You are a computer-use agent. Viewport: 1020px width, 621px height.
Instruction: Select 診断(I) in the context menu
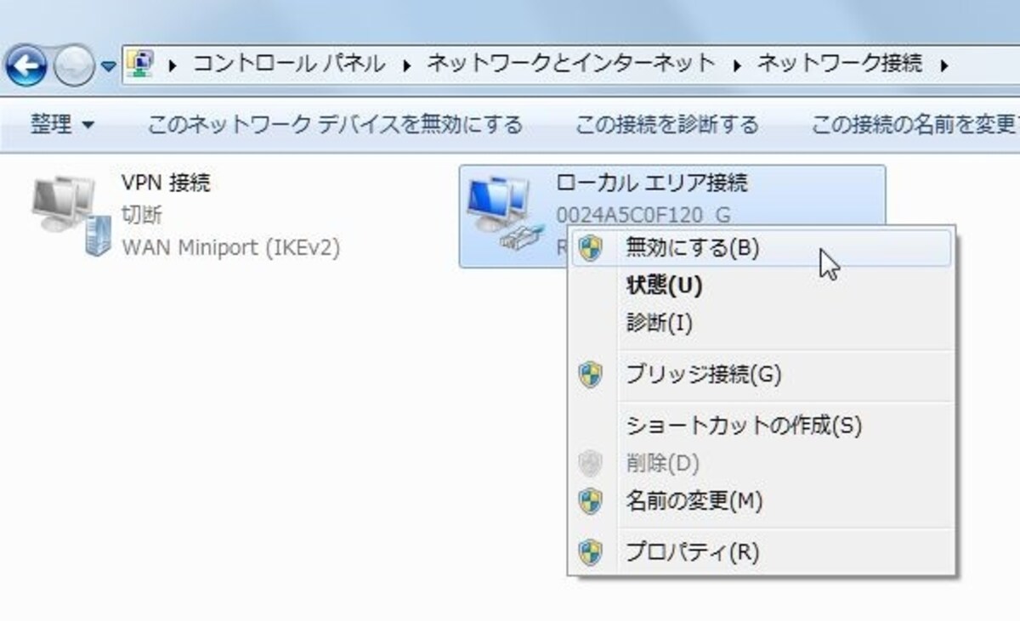pos(762,323)
